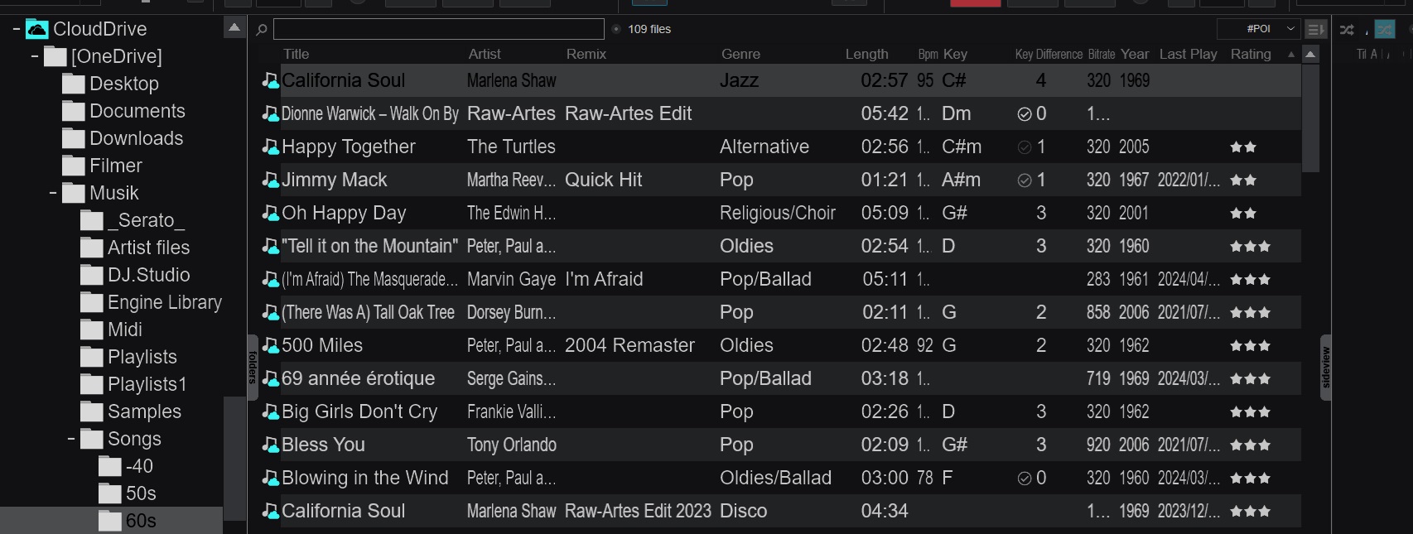This screenshot has height=534, width=1413.
Task: Click the track icon for 69 année érotique
Action: coord(270,378)
